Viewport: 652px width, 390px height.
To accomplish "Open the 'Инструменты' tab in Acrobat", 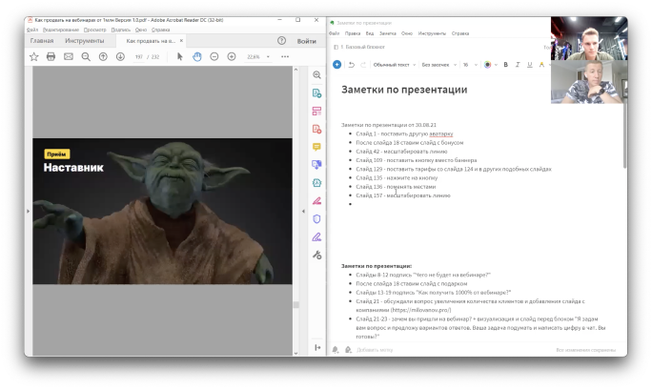I will click(84, 41).
